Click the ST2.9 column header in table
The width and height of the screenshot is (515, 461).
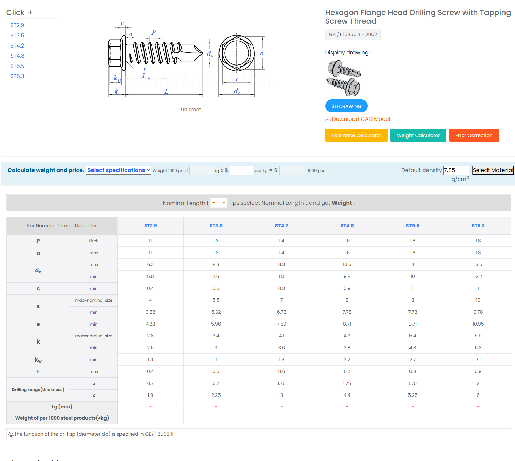tap(150, 226)
